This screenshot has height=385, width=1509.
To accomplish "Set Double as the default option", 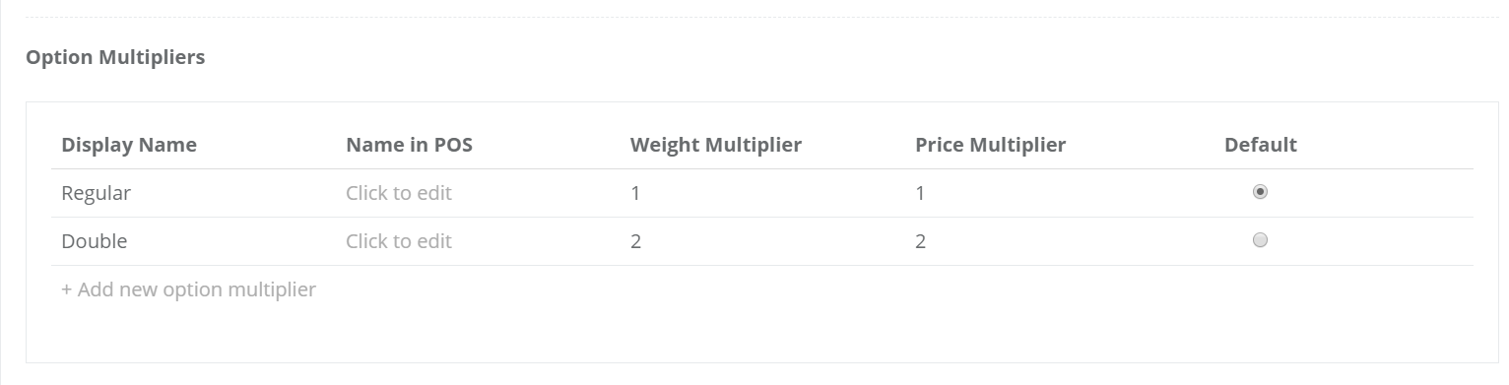I will [1259, 239].
